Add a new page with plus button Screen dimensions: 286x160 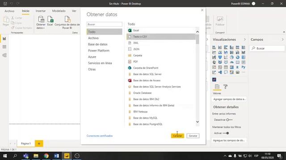tap(39, 144)
